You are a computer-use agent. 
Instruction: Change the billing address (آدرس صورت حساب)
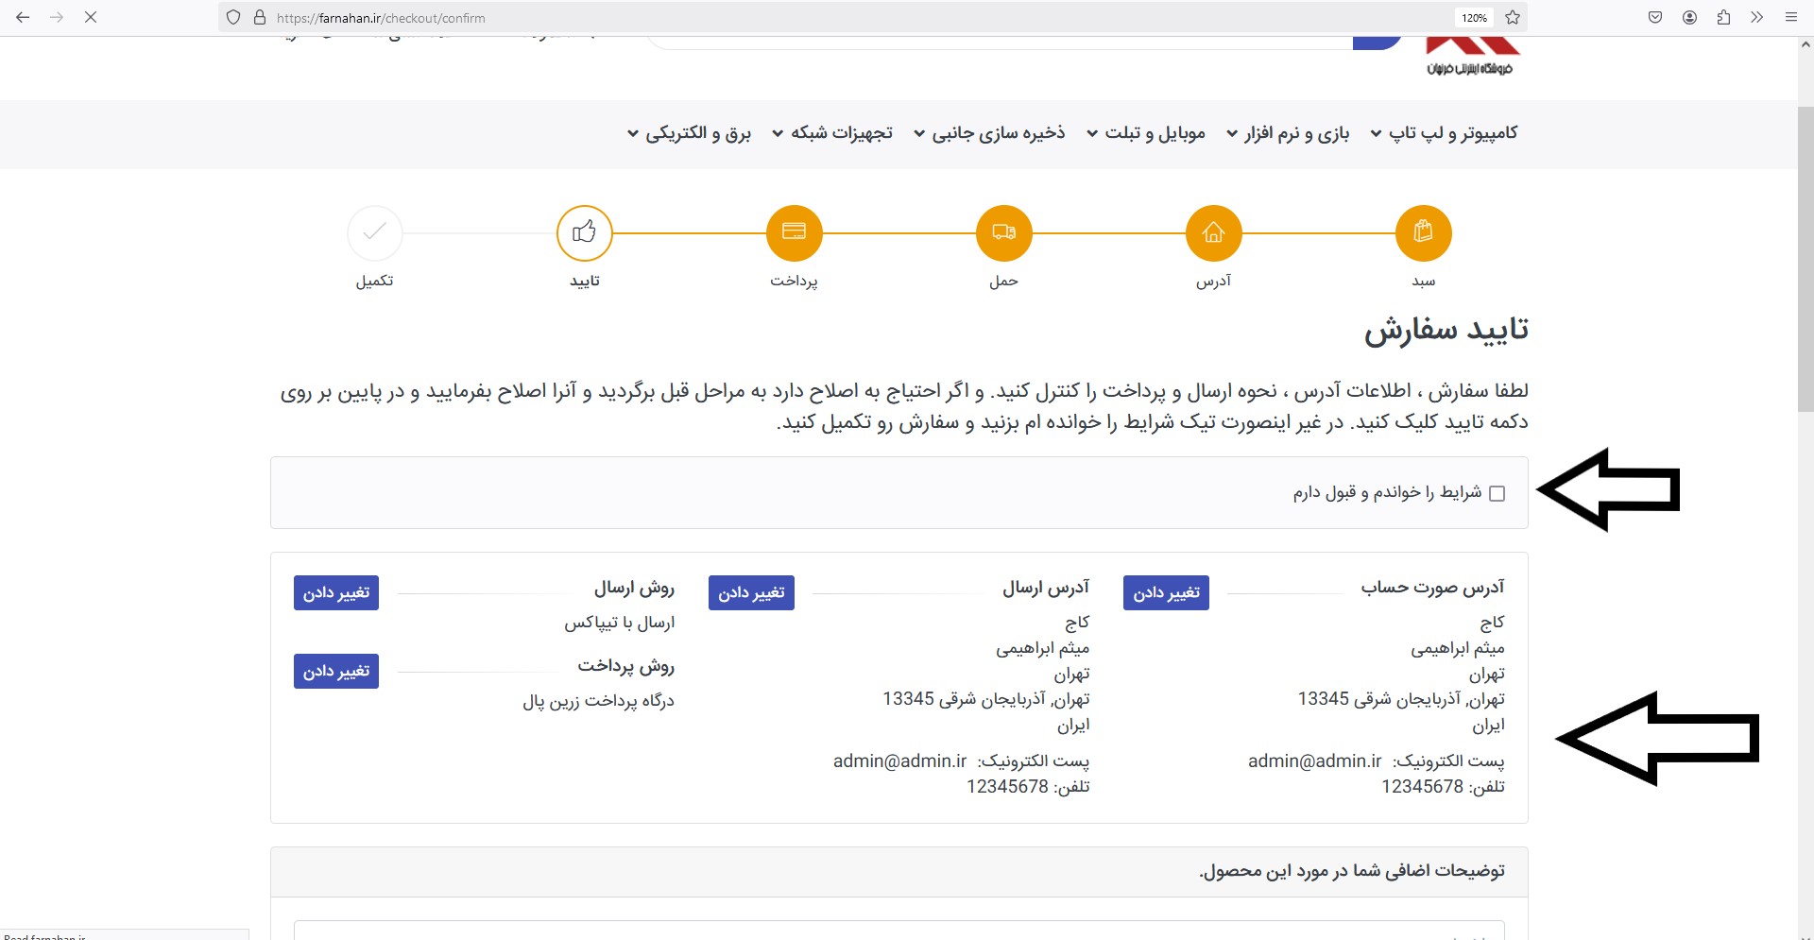(1166, 592)
